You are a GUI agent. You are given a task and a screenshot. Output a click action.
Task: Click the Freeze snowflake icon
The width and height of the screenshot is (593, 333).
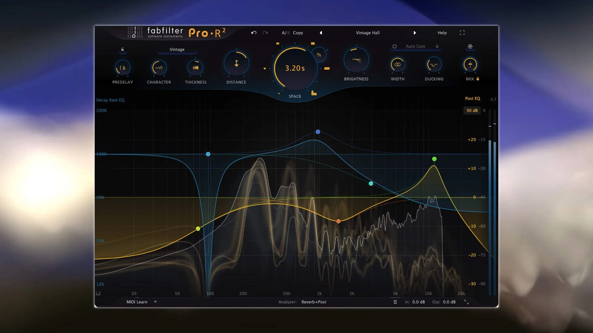pos(470,47)
